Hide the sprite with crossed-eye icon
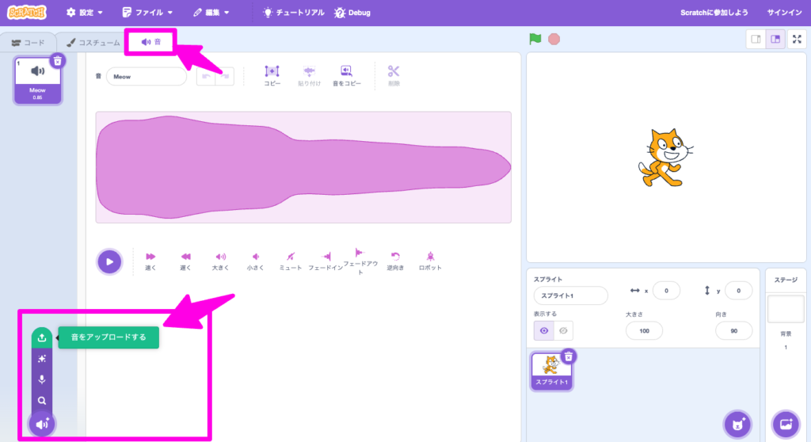 pos(563,330)
